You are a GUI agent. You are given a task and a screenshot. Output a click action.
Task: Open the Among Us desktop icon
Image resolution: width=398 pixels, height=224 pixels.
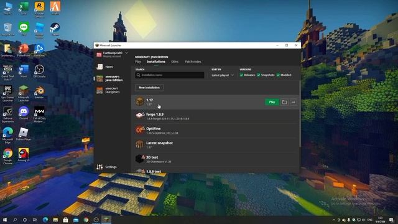pyautogui.click(x=24, y=155)
